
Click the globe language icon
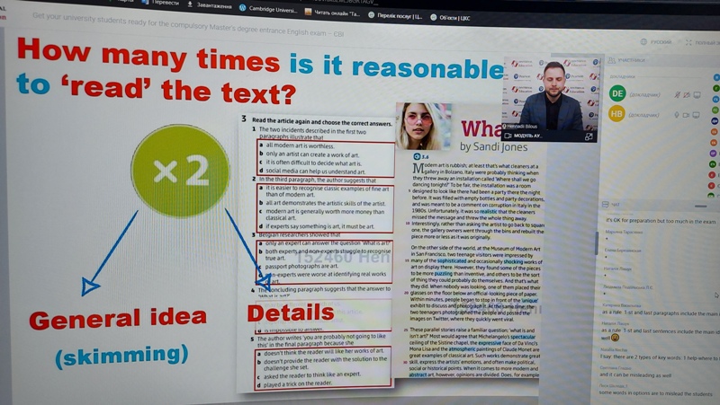643,41
